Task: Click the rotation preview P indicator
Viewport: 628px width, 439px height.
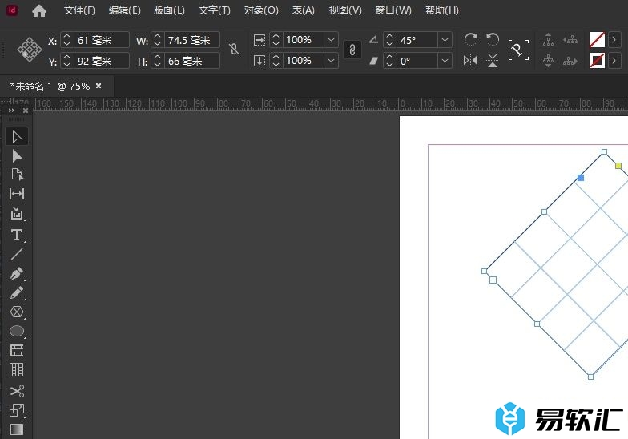Action: coord(518,50)
